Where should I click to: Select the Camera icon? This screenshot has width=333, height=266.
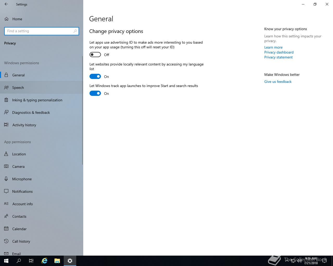tap(6, 167)
